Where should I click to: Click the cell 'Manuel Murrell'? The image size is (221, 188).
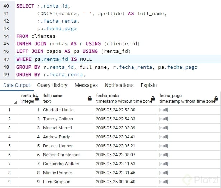[x=68, y=128]
